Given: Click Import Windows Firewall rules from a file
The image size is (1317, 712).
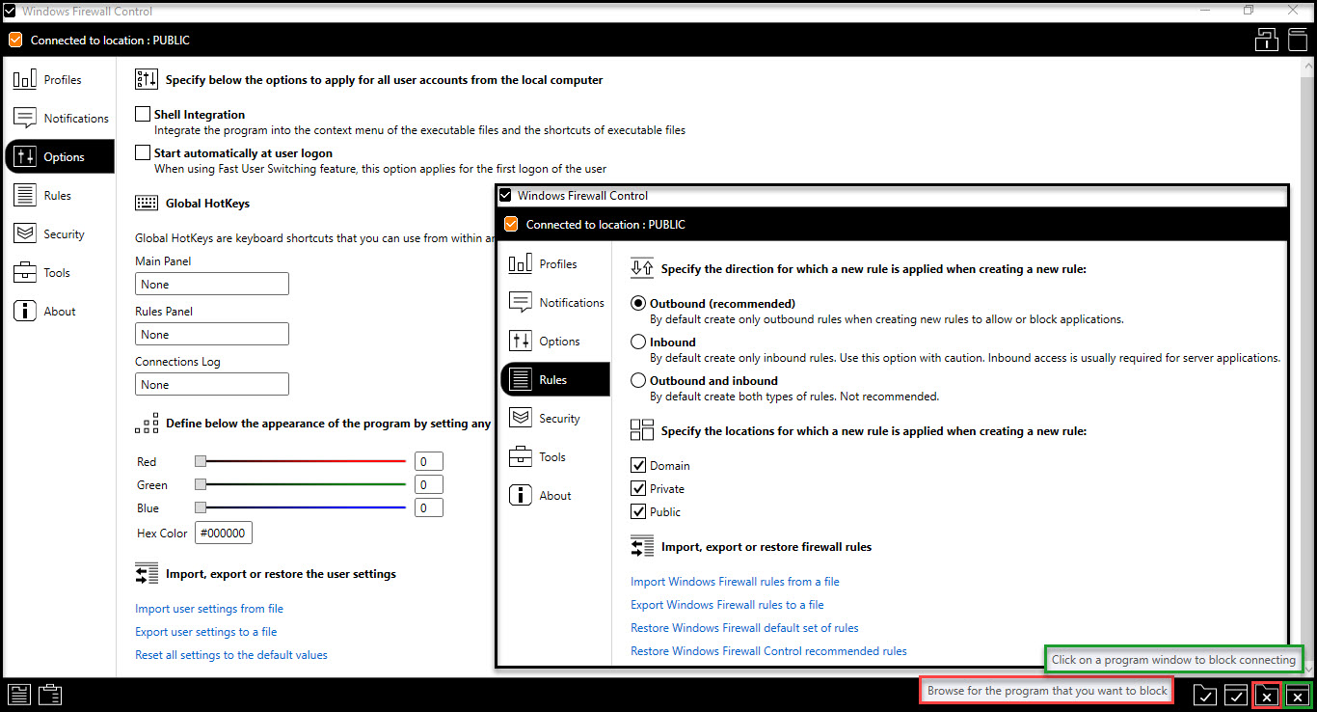Looking at the screenshot, I should [x=735, y=582].
